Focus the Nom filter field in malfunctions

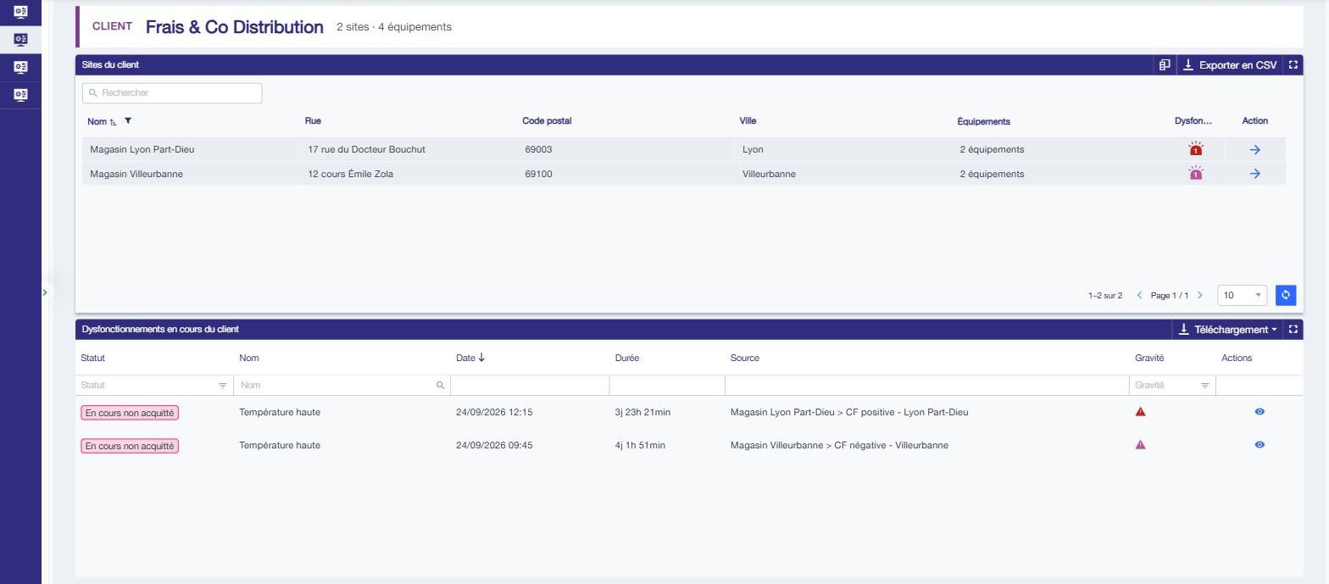[342, 386]
